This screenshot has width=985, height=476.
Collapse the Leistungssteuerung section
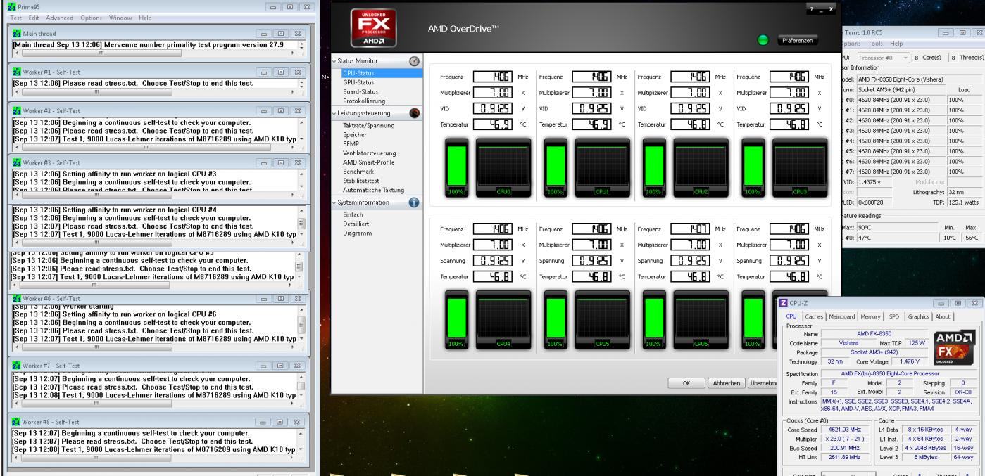(x=333, y=113)
